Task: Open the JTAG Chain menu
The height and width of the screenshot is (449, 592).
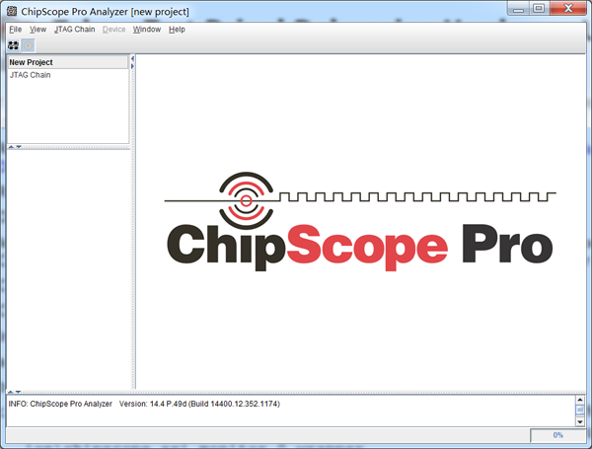Action: tap(75, 30)
